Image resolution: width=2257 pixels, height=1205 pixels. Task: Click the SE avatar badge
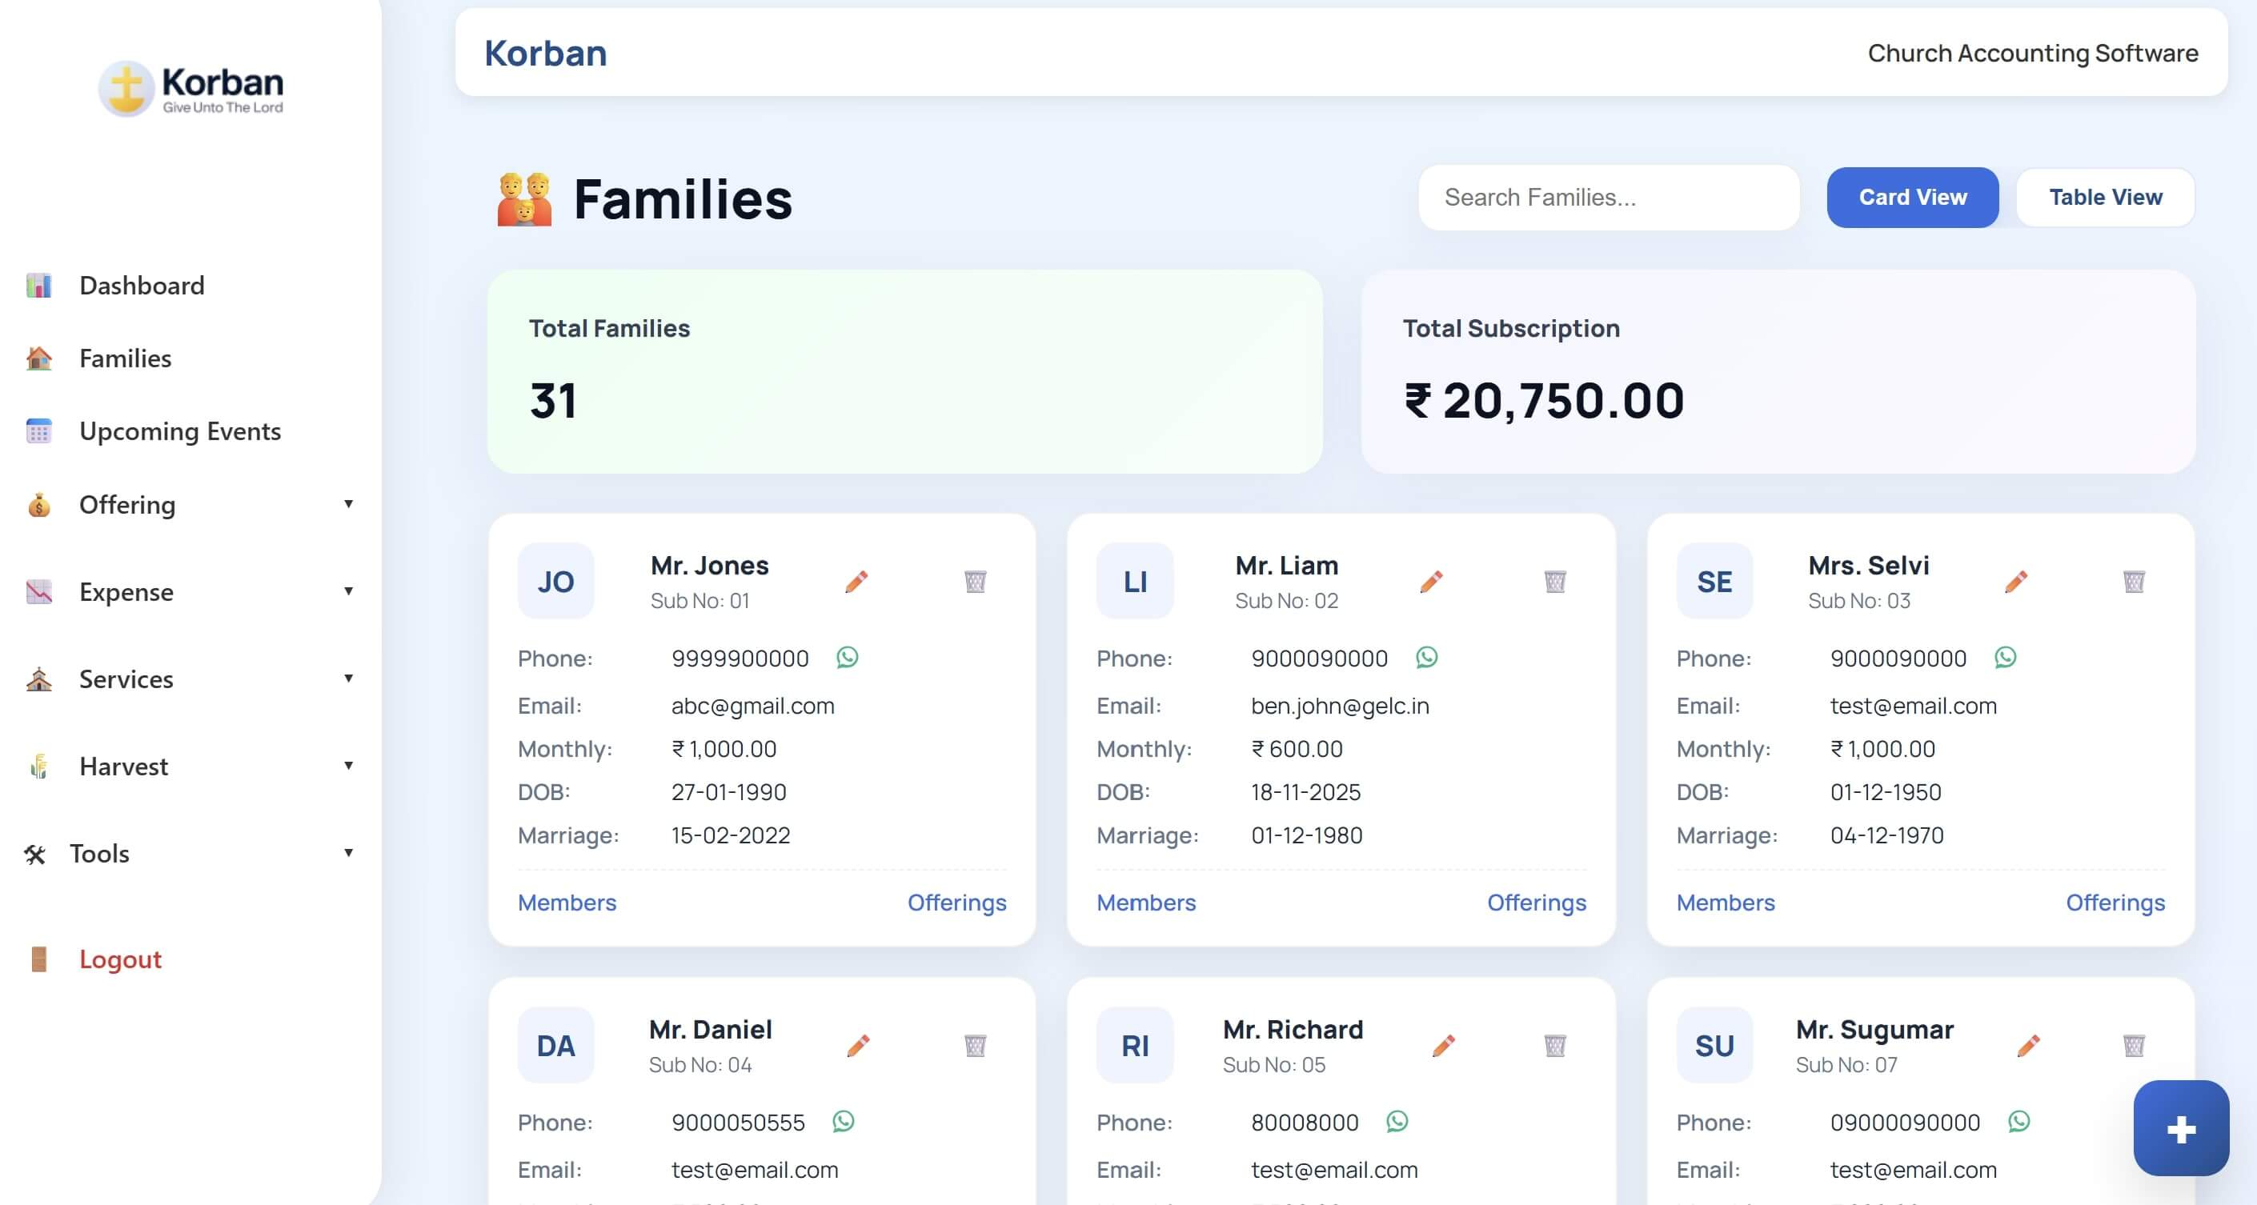pos(1714,582)
